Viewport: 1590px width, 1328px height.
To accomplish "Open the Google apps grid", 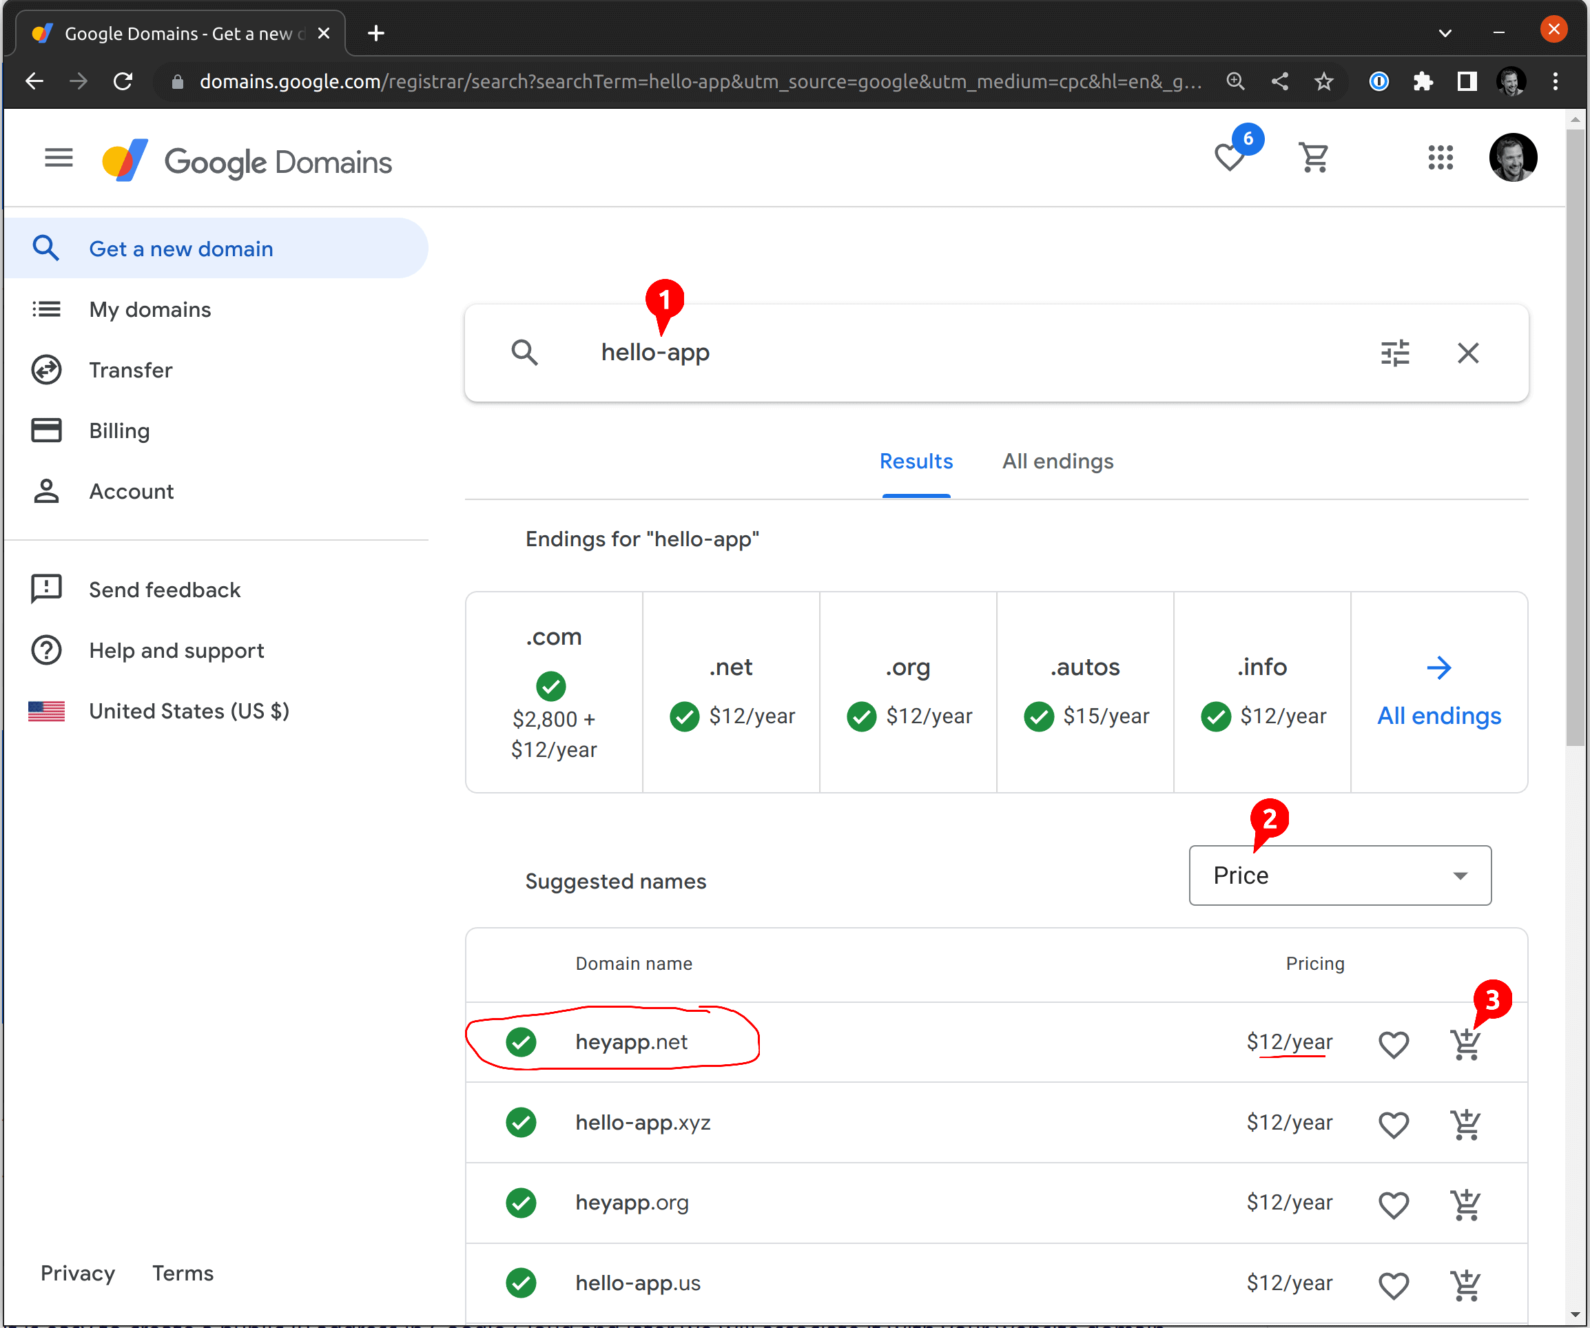I will [1440, 158].
